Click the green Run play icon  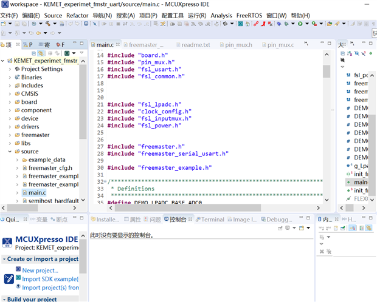[x=300, y=24]
